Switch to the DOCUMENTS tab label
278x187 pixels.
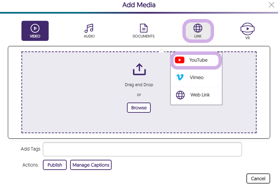coord(144,36)
